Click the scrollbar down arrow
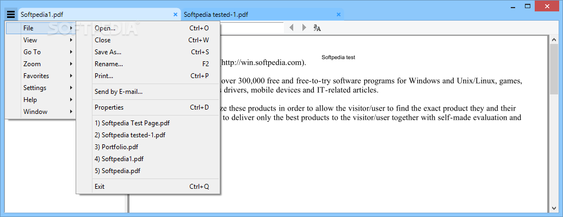Viewport: 563px width, 217px height. (x=553, y=208)
